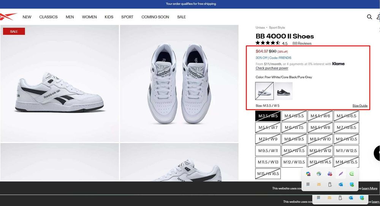
Task: Open the WOMEN menu
Action: [89, 17]
